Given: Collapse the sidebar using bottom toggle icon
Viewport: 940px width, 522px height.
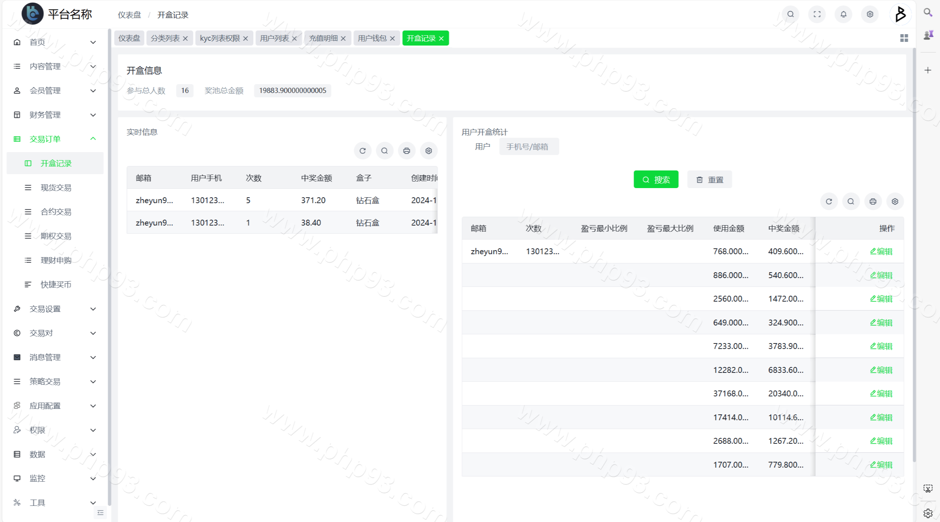Looking at the screenshot, I should pyautogui.click(x=100, y=512).
